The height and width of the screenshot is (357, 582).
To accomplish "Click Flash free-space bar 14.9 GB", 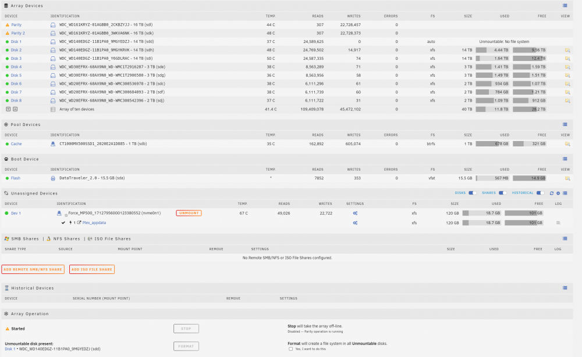I will coord(529,178).
